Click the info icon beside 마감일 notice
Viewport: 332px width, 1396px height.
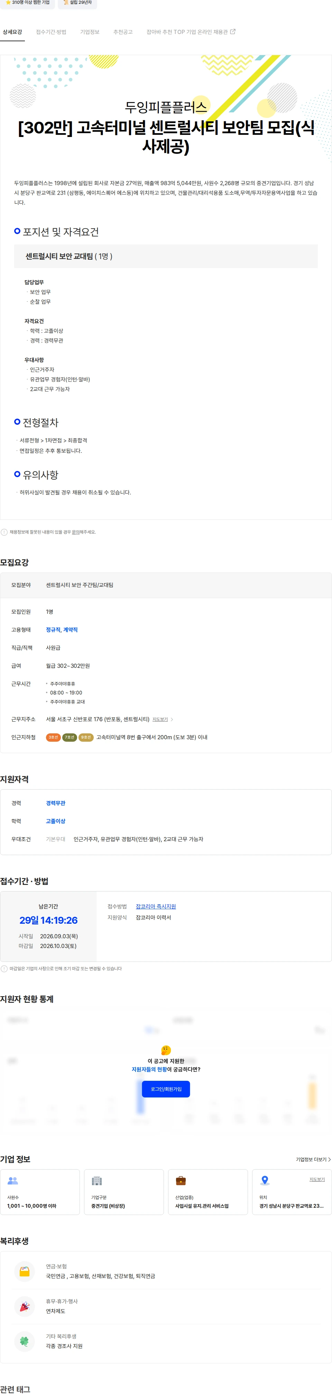pos(4,968)
